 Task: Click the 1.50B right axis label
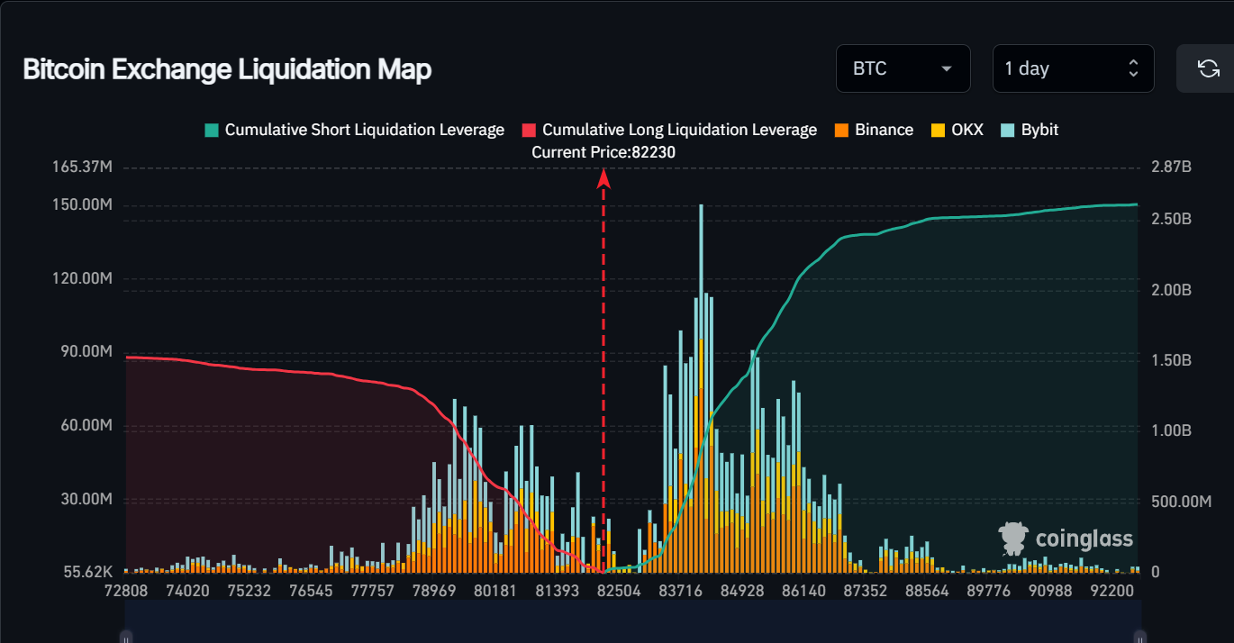tap(1170, 360)
